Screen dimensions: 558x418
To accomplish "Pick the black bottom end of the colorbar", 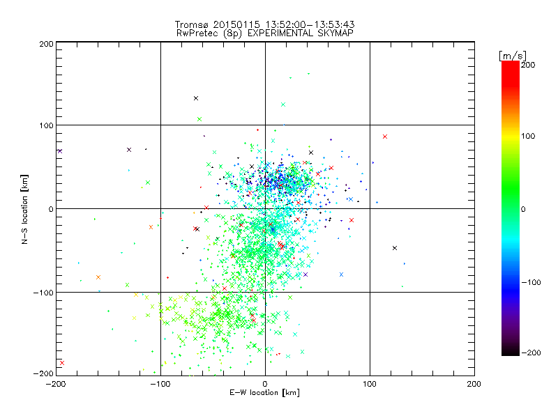I will (511, 351).
